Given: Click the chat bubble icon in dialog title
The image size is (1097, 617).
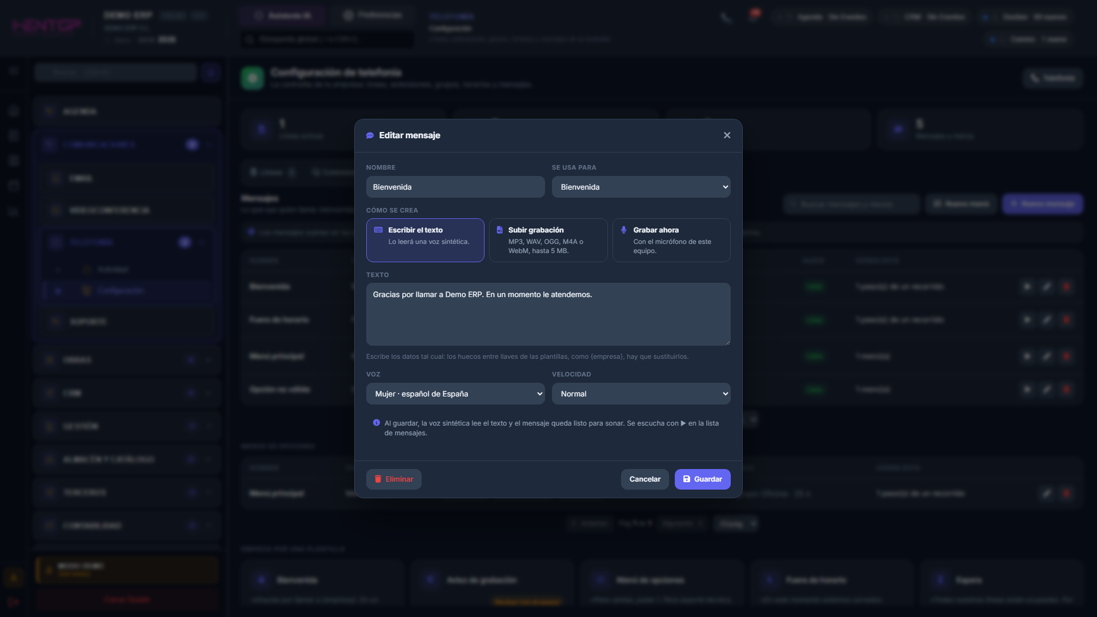Looking at the screenshot, I should [x=370, y=135].
